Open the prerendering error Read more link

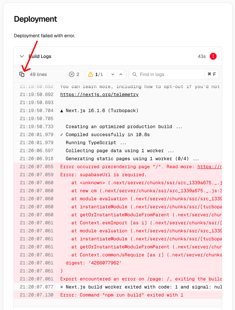point(209,167)
